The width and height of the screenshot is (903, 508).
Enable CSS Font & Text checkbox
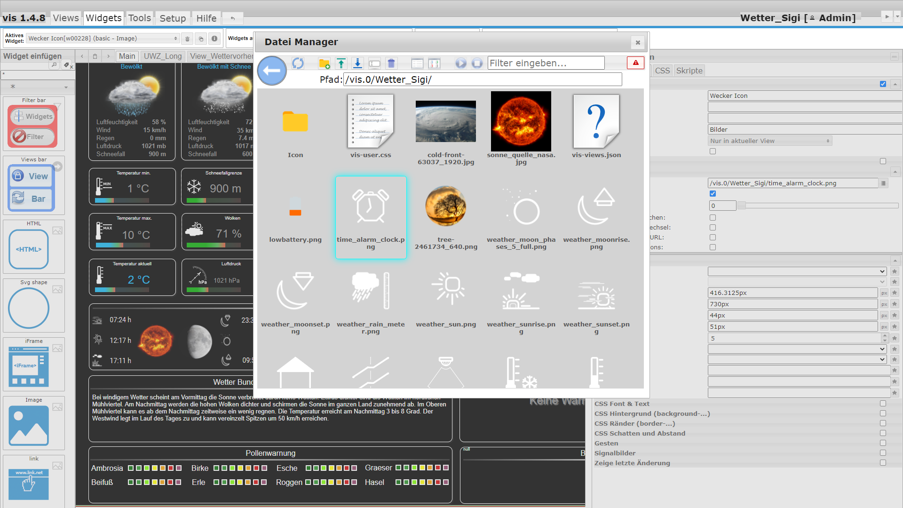tap(883, 404)
